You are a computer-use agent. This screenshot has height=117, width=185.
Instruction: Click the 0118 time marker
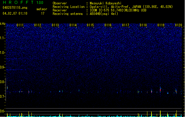(x=143, y=25)
